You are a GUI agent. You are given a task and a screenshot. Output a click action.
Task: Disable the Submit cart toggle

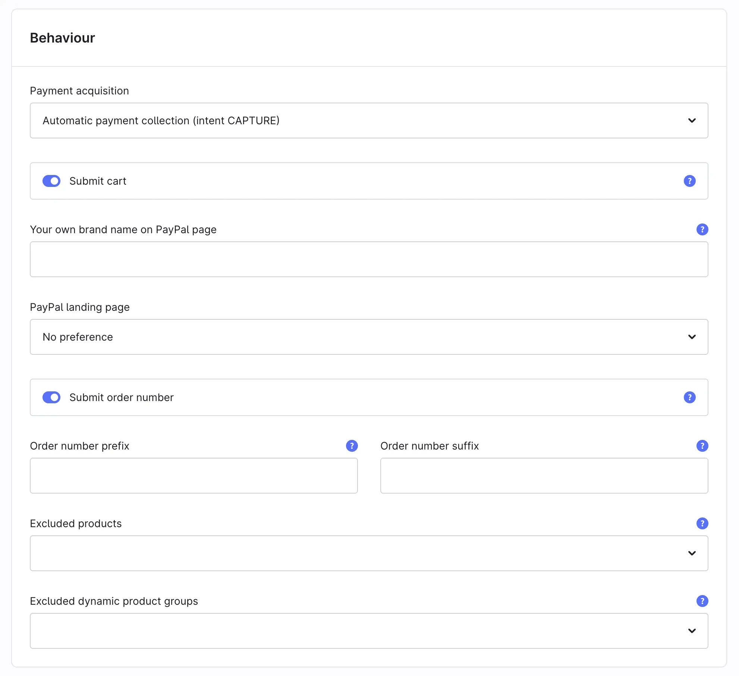51,181
